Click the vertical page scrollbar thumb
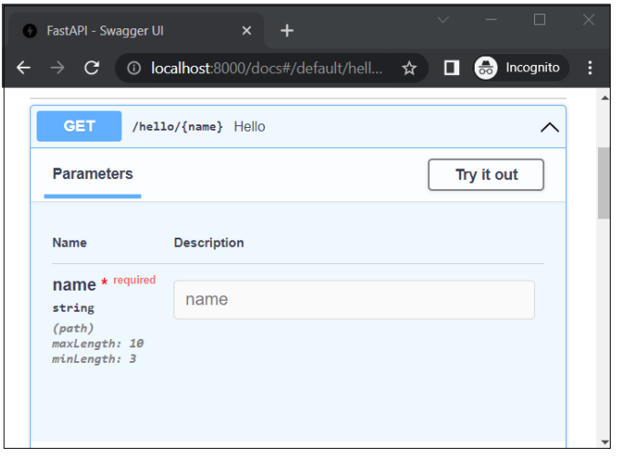 tap(603, 183)
